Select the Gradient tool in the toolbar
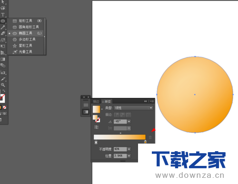Screen dimensions: 238x184 3,59
